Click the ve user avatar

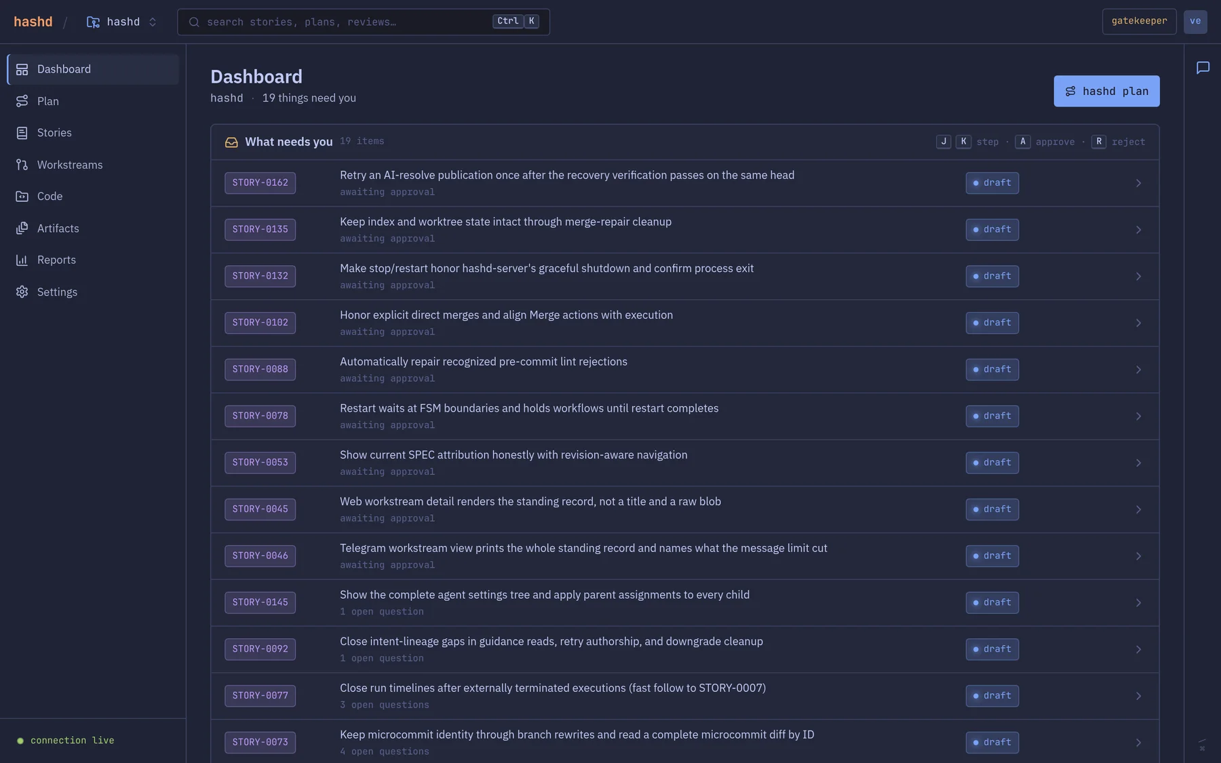click(x=1195, y=22)
